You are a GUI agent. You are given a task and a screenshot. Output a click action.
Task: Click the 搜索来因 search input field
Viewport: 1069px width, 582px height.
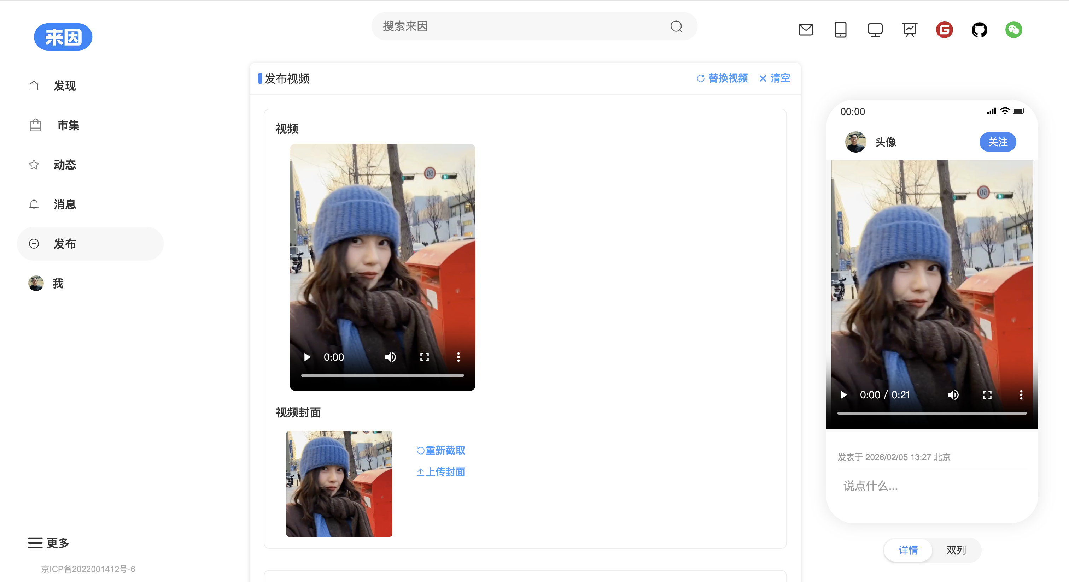(x=519, y=26)
